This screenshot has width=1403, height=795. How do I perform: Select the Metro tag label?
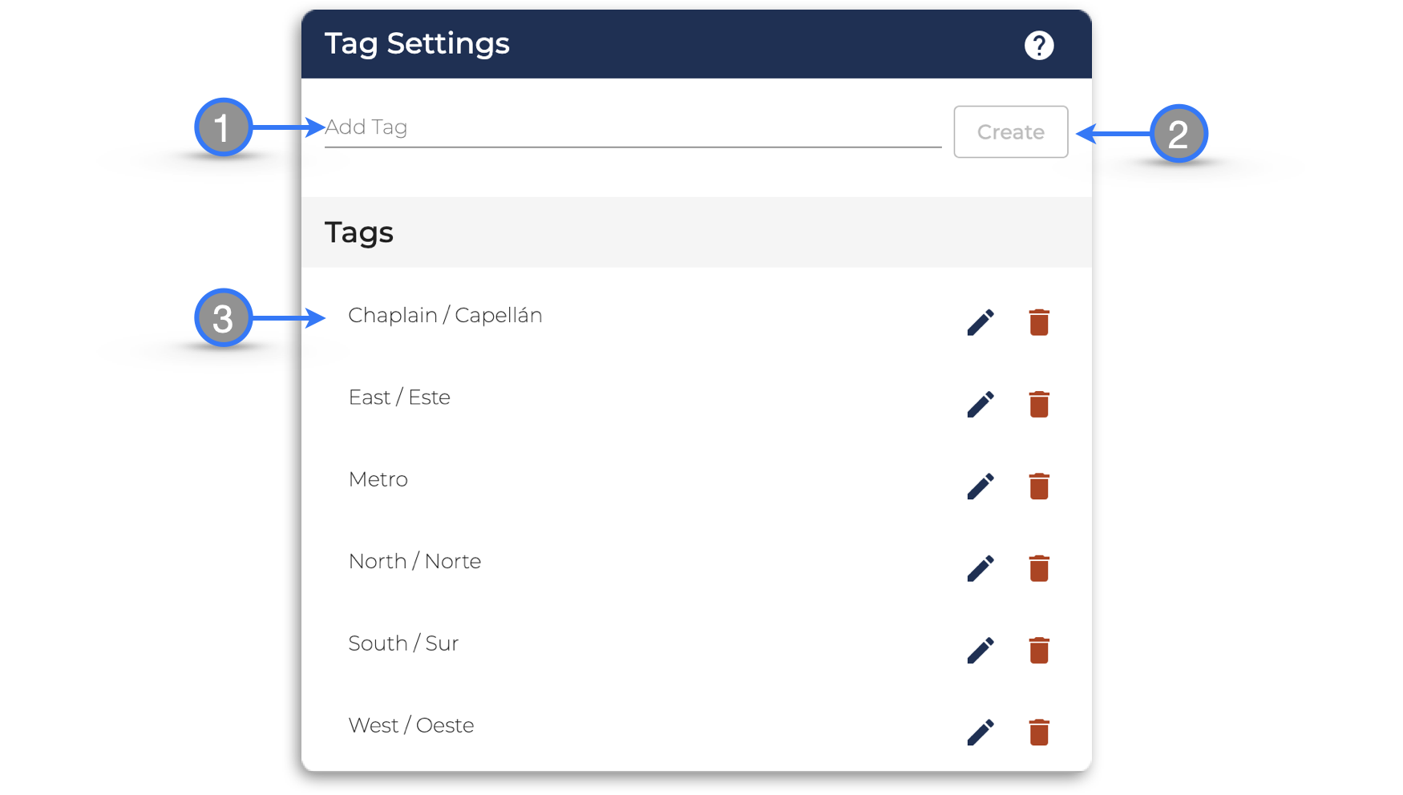(378, 479)
